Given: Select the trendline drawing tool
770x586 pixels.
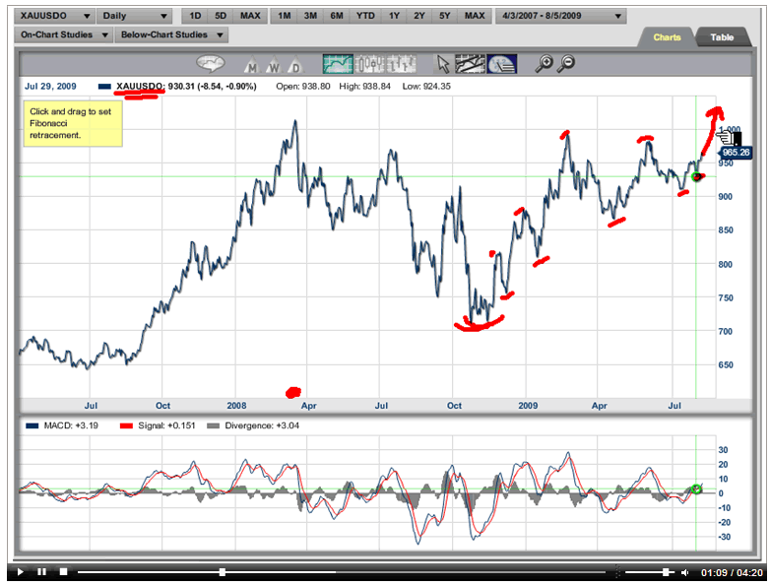Looking at the screenshot, I should pos(471,65).
